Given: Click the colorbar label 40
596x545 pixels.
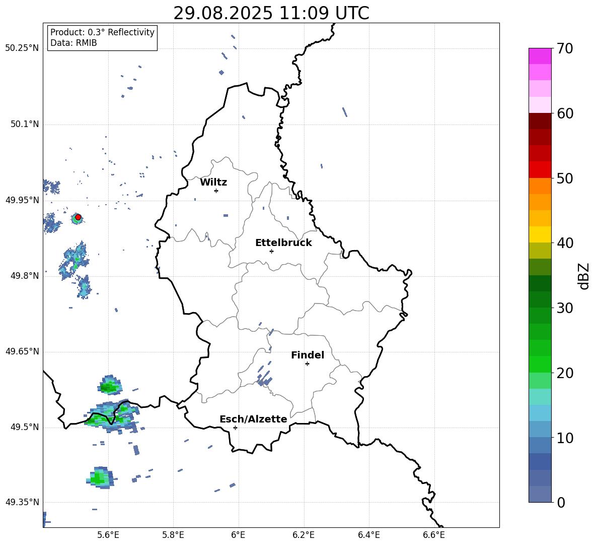Looking at the screenshot, I should (x=565, y=243).
